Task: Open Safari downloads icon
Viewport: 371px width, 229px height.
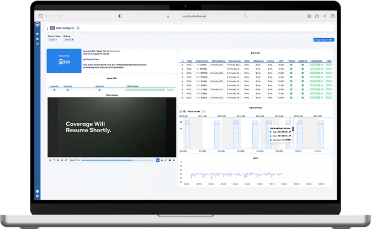Action: (309, 16)
